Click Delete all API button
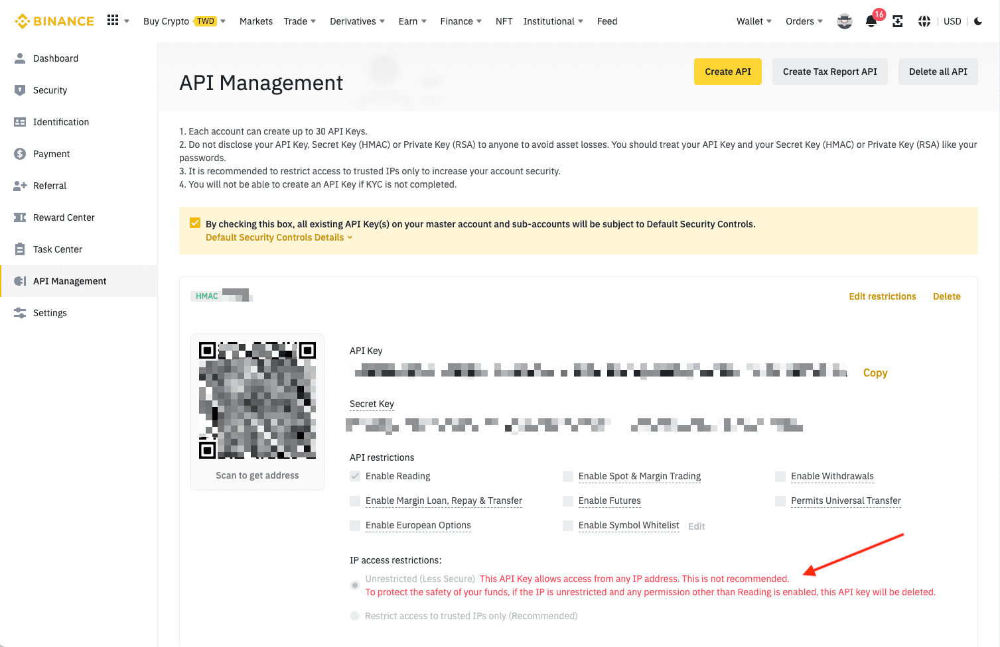This screenshot has height=647, width=1000. pos(938,72)
